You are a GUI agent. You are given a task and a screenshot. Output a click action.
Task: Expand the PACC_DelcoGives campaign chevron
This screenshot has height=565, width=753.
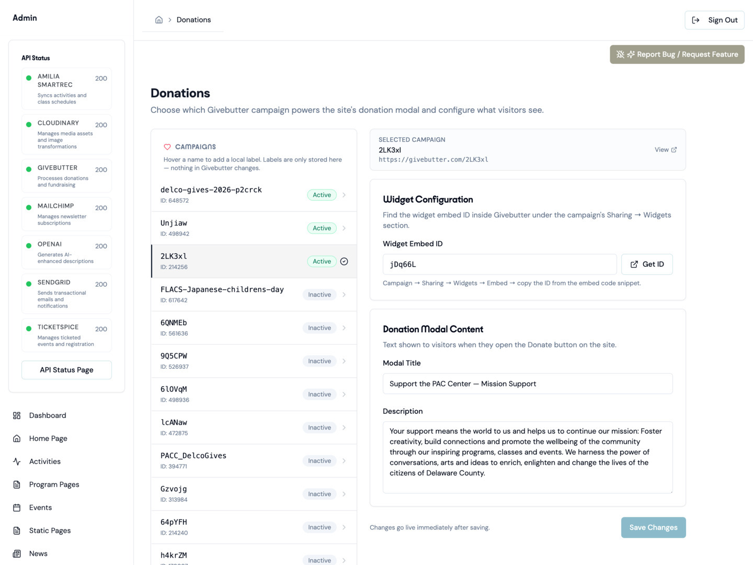[x=344, y=461]
